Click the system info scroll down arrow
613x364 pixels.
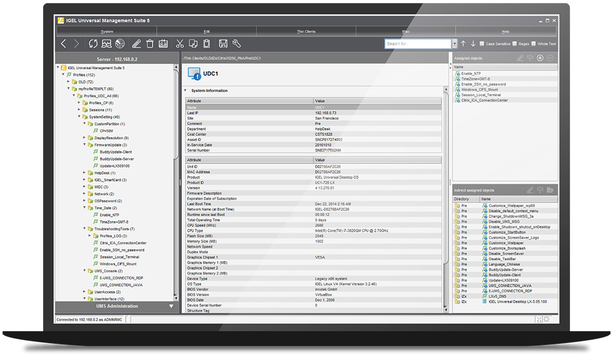pyautogui.click(x=446, y=310)
